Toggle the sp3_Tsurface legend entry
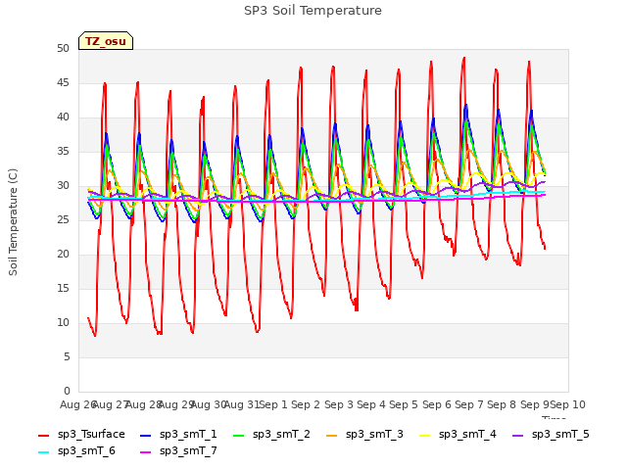The width and height of the screenshot is (627, 470). point(81,435)
